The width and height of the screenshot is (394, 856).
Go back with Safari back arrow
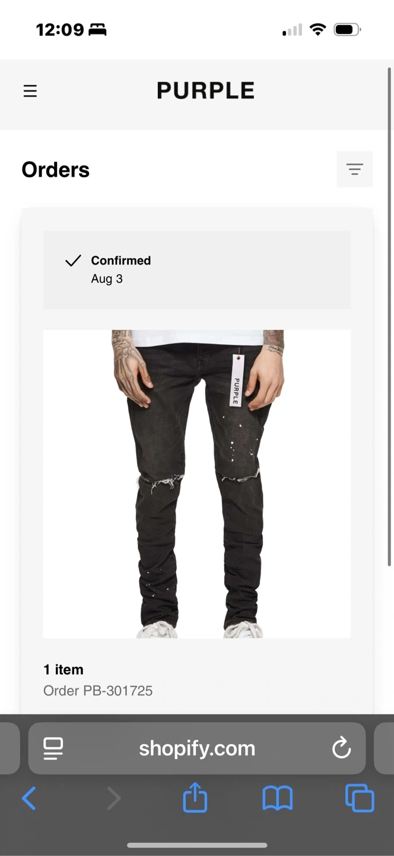(28, 798)
